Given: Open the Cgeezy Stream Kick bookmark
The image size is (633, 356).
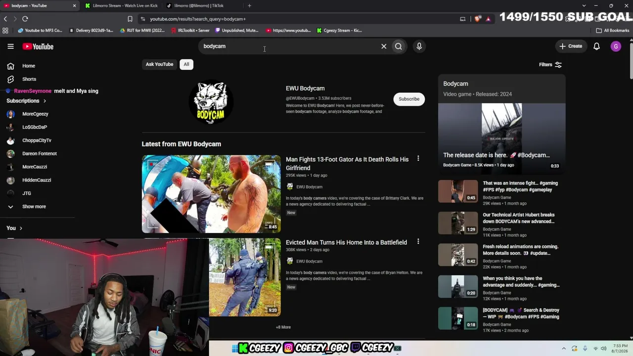Looking at the screenshot, I should coord(339,30).
